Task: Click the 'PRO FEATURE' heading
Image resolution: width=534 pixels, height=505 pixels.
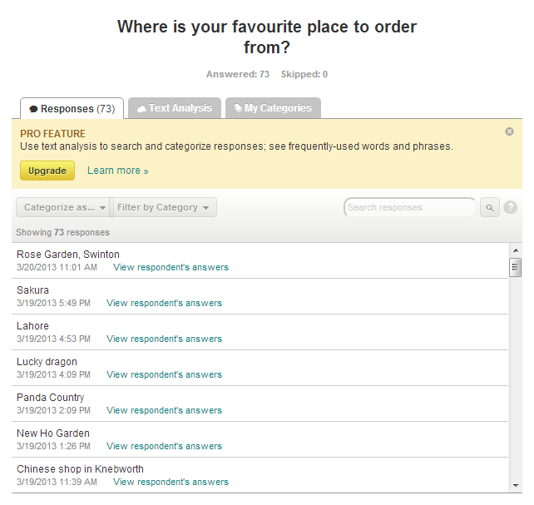Action: pyautogui.click(x=52, y=134)
